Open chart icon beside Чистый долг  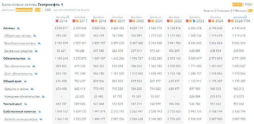tap(26, 104)
